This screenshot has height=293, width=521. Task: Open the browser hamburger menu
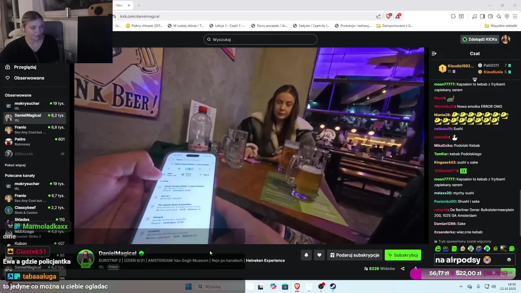(x=515, y=16)
